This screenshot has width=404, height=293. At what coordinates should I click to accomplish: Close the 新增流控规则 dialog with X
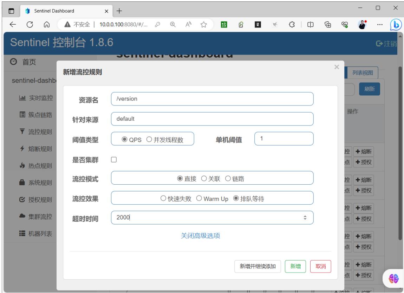coord(337,67)
